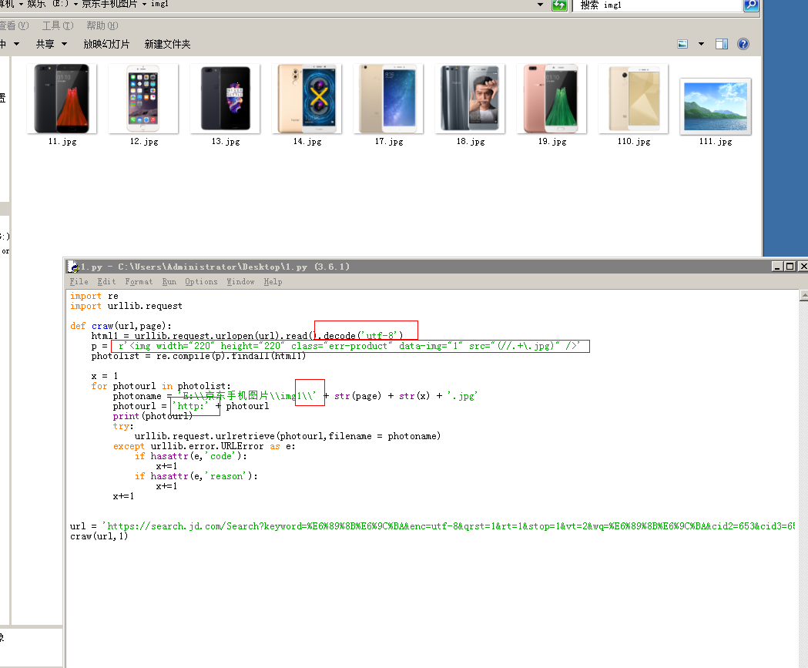Screen dimensions: 808x668
Task: Click the file name label 11.jpg
Action: pyautogui.click(x=62, y=141)
